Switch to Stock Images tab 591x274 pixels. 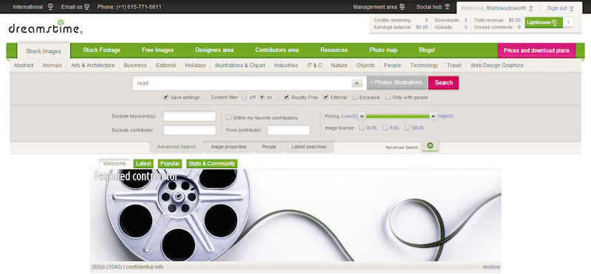[44, 51]
